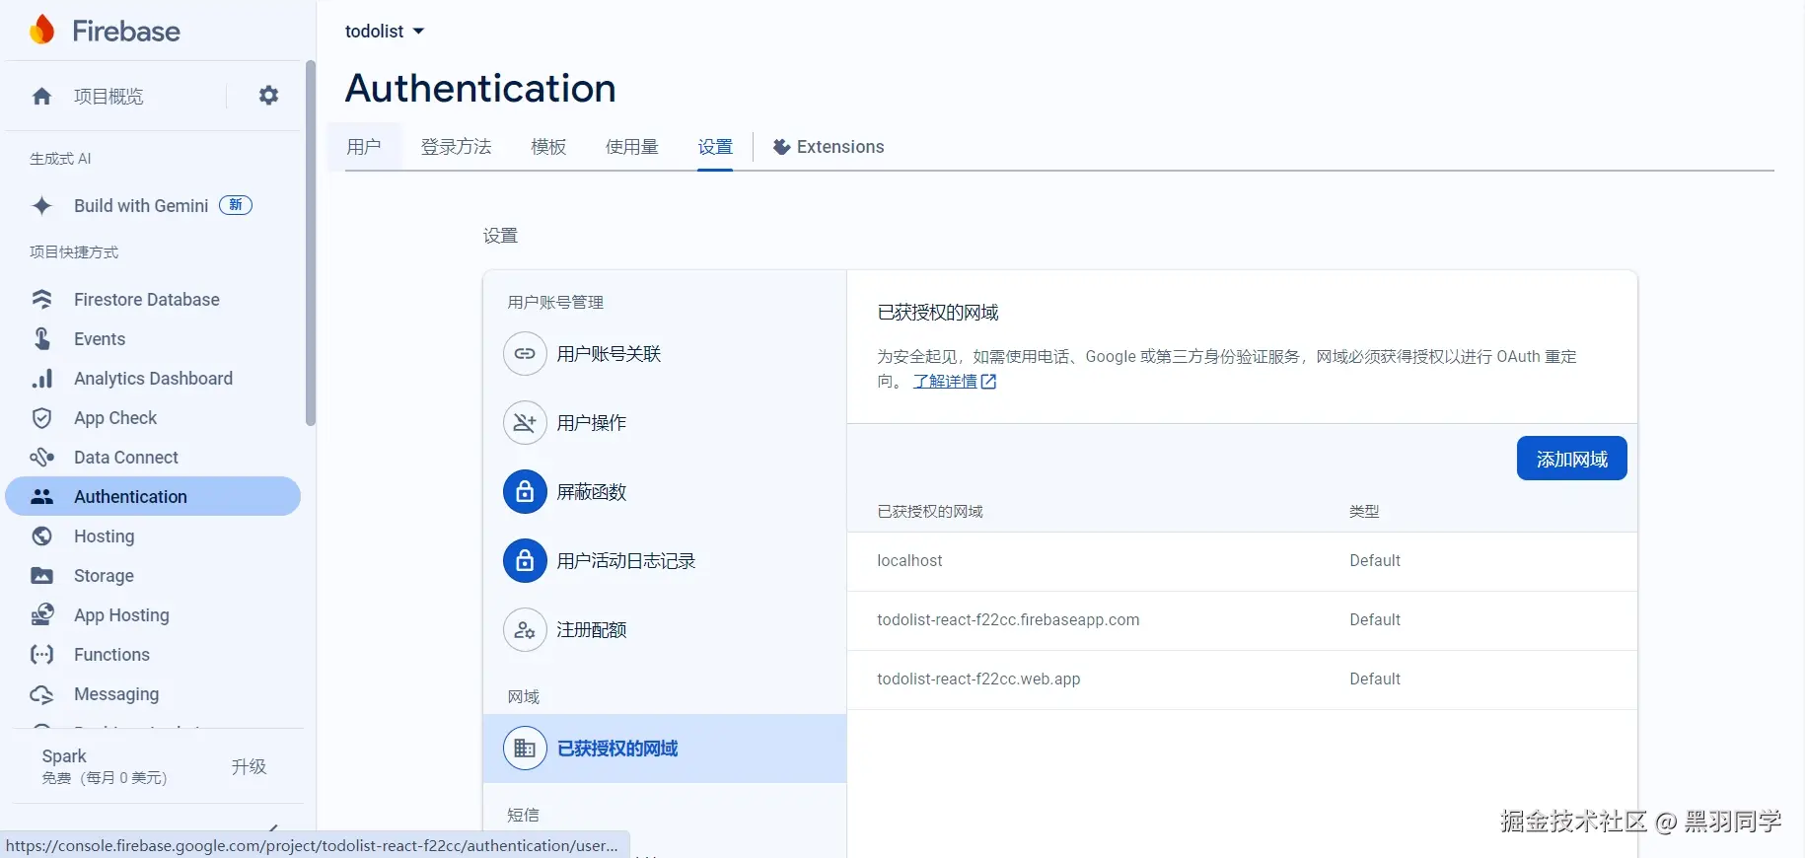This screenshot has height=858, width=1805.
Task: Select the 设置 tab
Action: point(715,147)
